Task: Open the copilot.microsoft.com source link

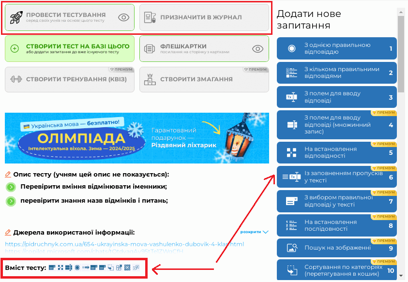Action: coord(94,252)
